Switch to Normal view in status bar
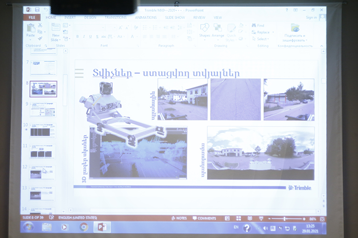Screen dimensions: 358x238 click(x=228, y=218)
